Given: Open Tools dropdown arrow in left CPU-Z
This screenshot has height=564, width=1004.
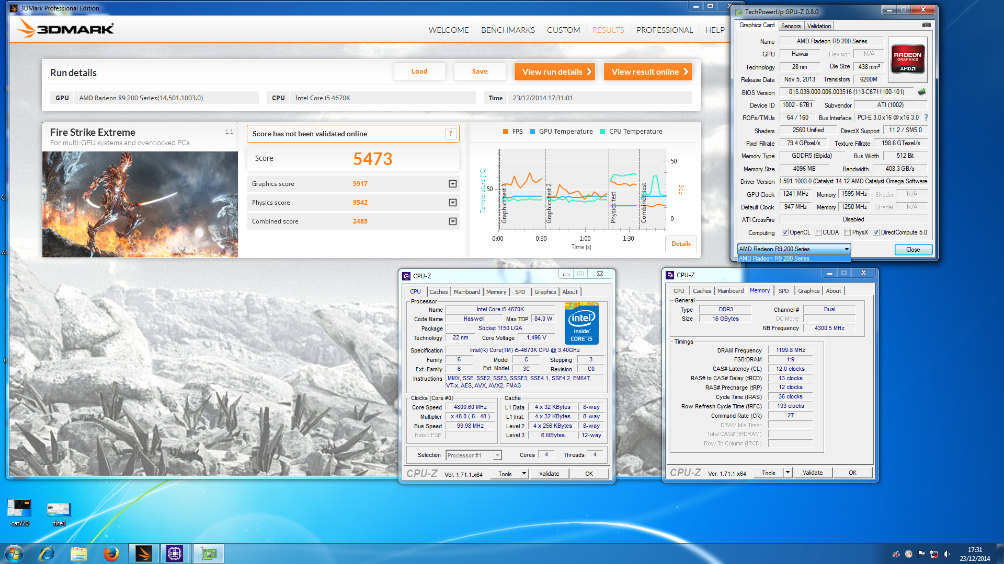Looking at the screenshot, I should click(524, 474).
